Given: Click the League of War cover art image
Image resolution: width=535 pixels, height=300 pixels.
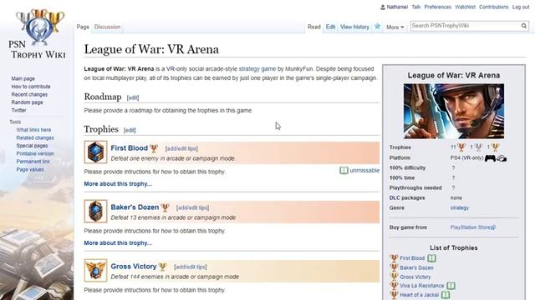Looking at the screenshot, I should (x=453, y=111).
